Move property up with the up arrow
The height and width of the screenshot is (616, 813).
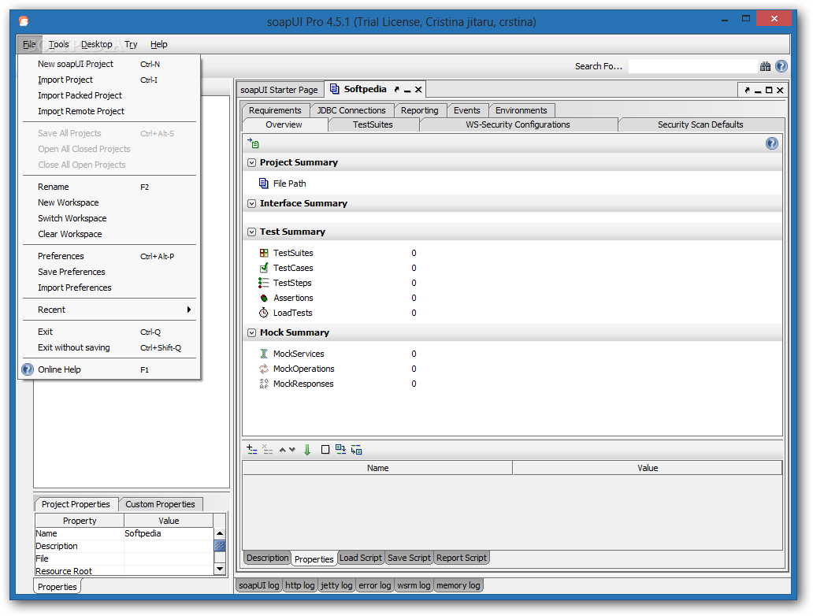(283, 450)
